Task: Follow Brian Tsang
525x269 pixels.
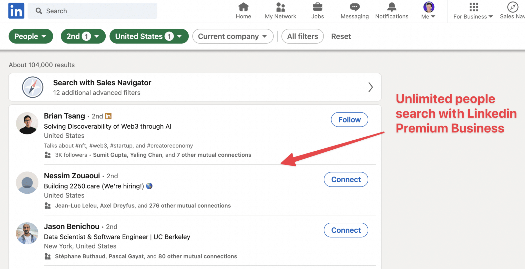Action: pyautogui.click(x=349, y=120)
